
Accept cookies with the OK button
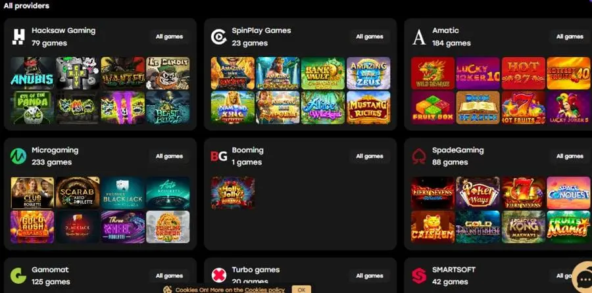pyautogui.click(x=301, y=290)
